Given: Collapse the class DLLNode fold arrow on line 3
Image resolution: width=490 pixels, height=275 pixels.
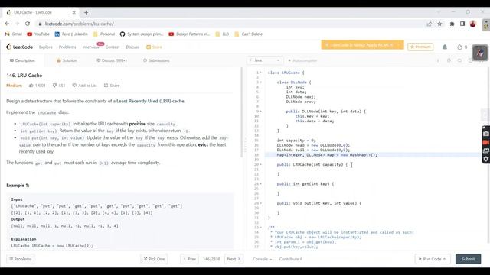Looking at the screenshot, I should [x=261, y=82].
